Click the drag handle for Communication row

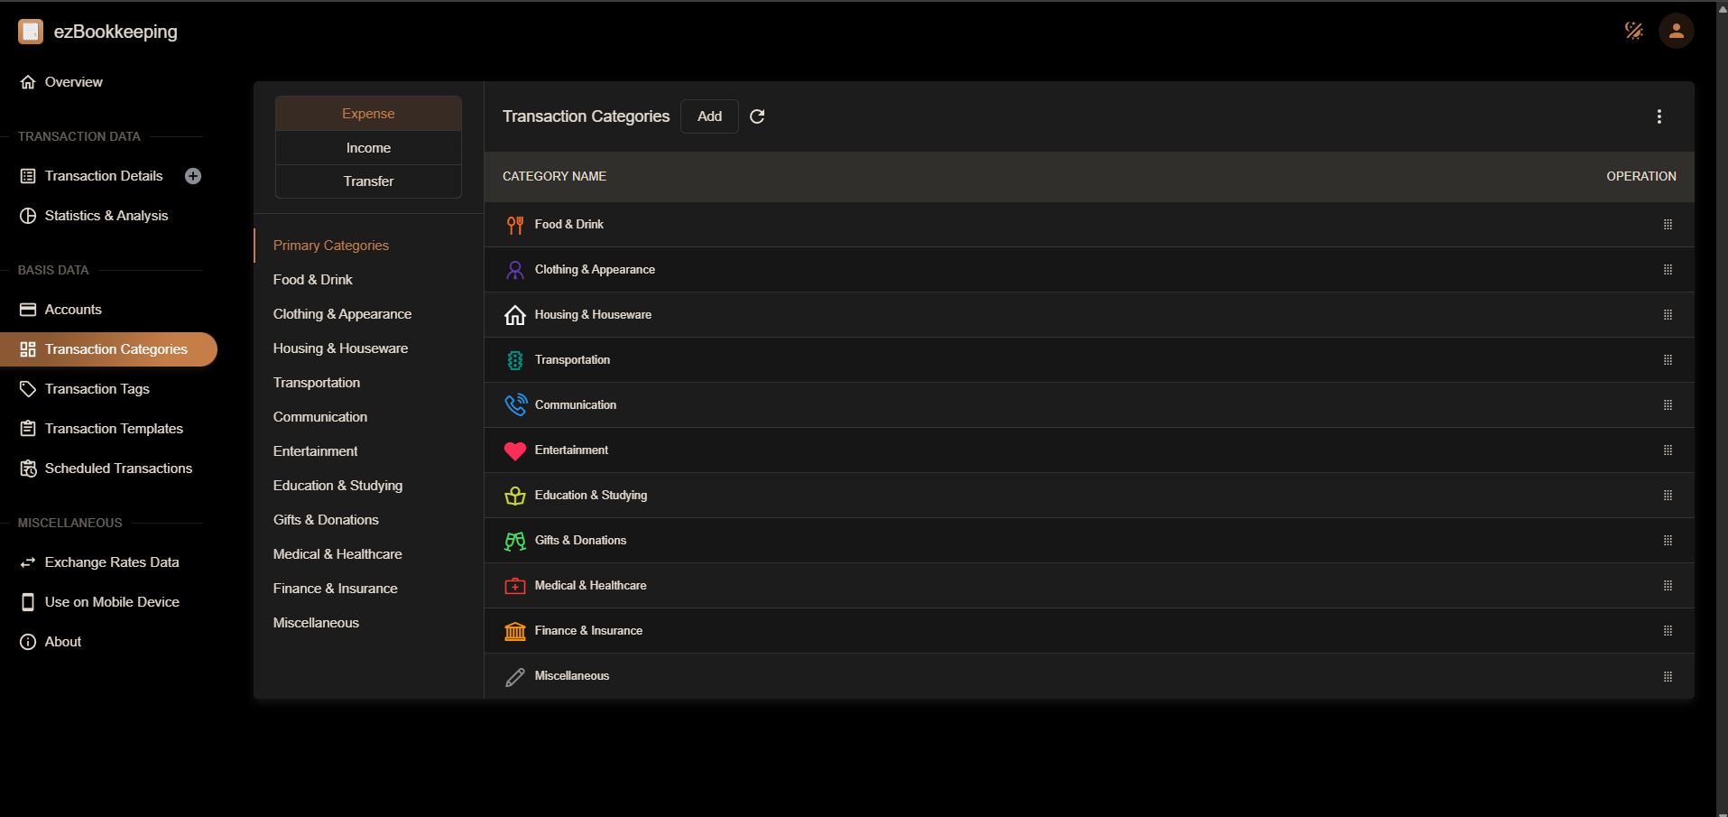[x=1668, y=405]
